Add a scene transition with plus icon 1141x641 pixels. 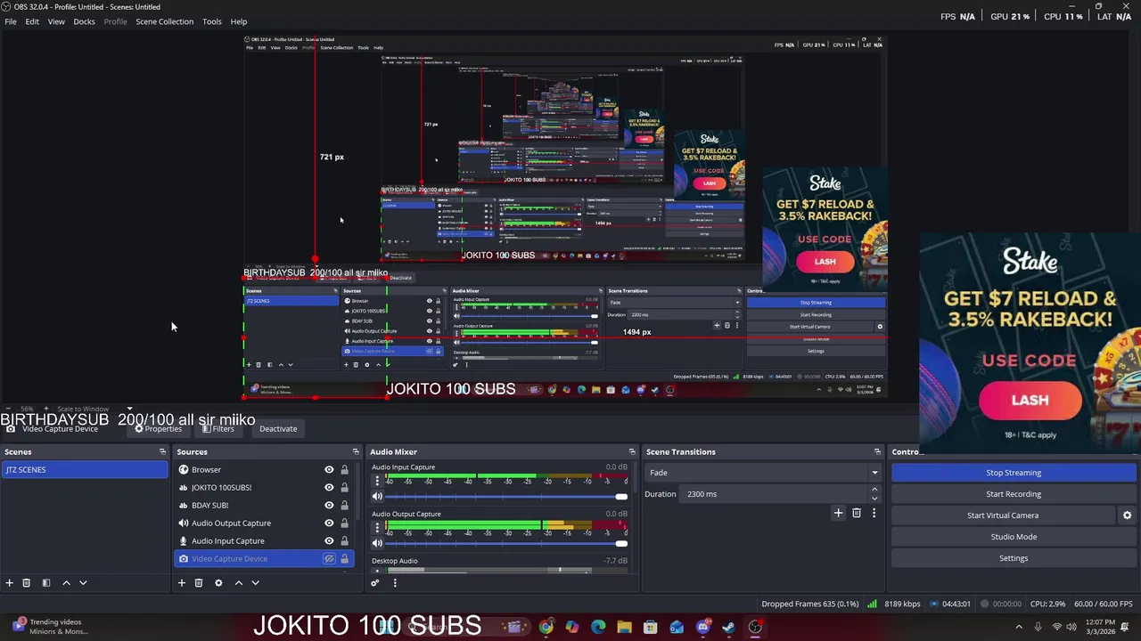tap(838, 513)
